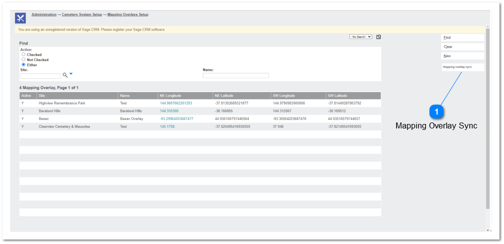Open overlay -93.29964203687477 link
The width and height of the screenshot is (504, 244).
176,119
